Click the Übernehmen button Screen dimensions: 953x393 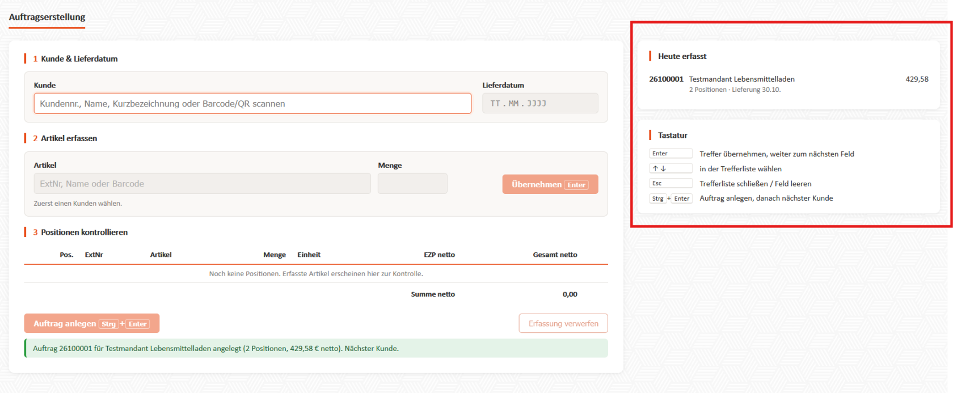[550, 184]
